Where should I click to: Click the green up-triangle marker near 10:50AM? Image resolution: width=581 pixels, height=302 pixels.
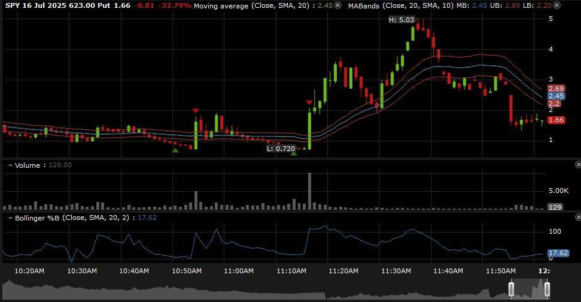[175, 150]
